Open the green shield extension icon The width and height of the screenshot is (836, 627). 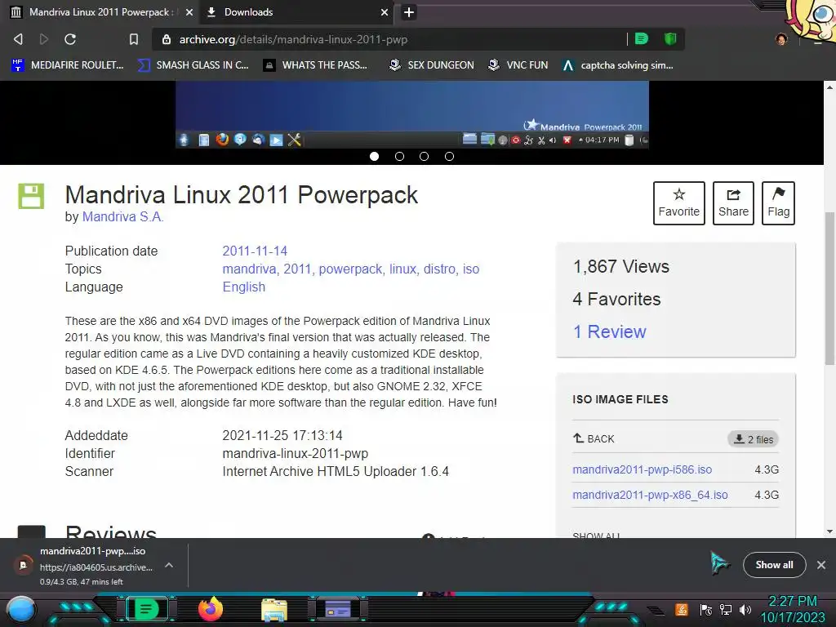(x=670, y=39)
